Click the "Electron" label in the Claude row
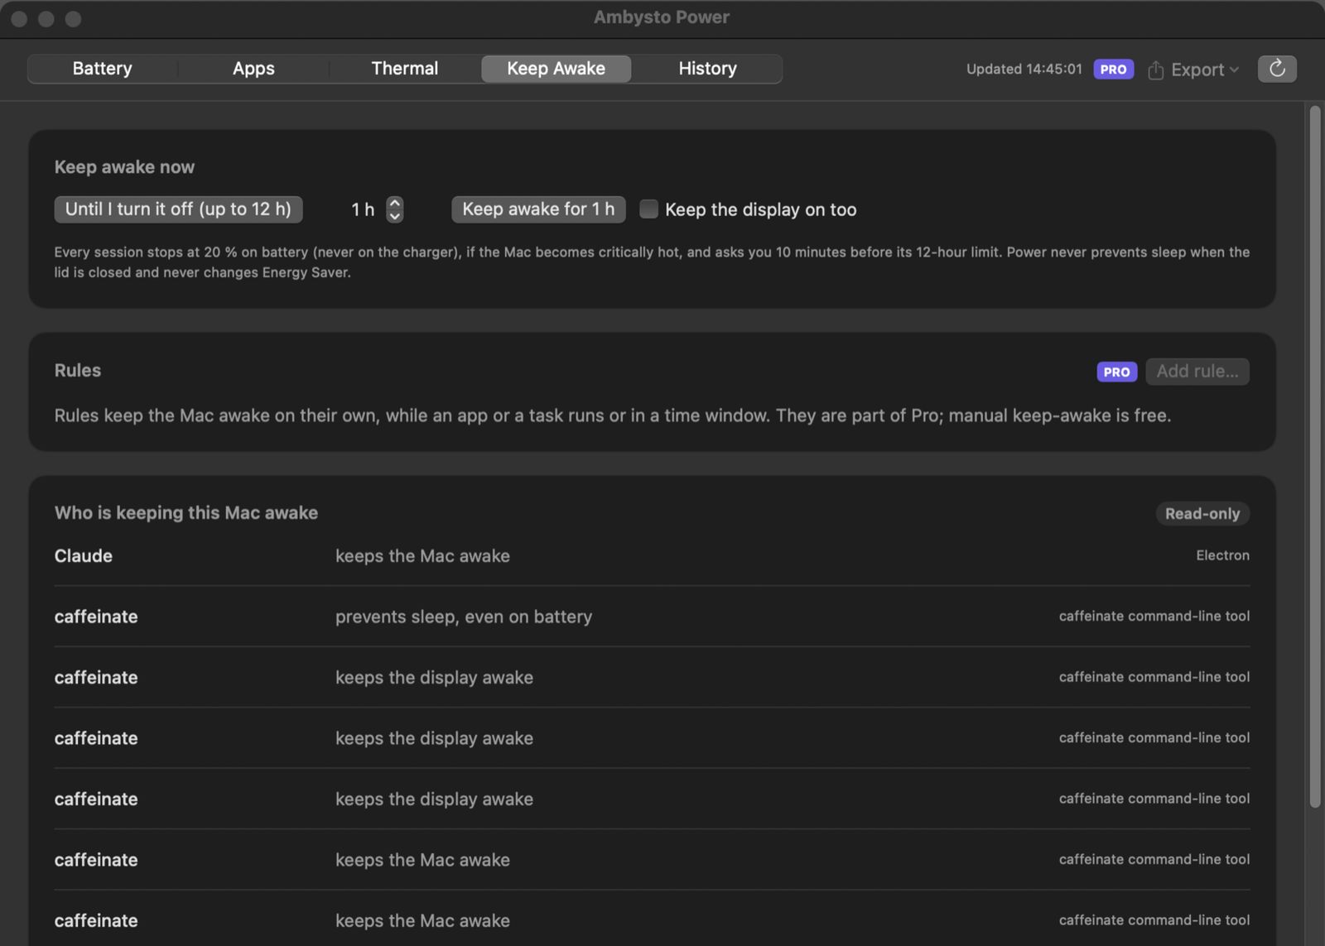 (1222, 555)
